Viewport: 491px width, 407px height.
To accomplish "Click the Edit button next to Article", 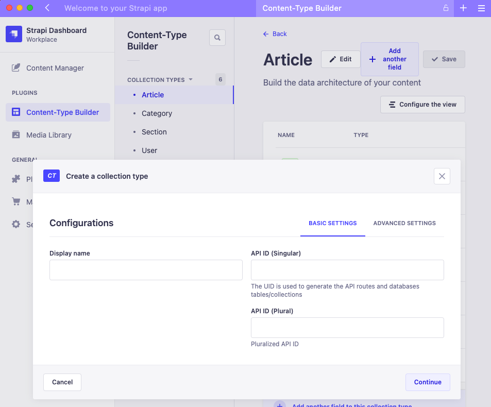I will [x=341, y=59].
